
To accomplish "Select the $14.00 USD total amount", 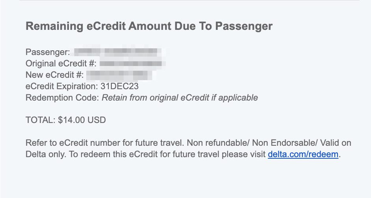I will (82, 120).
